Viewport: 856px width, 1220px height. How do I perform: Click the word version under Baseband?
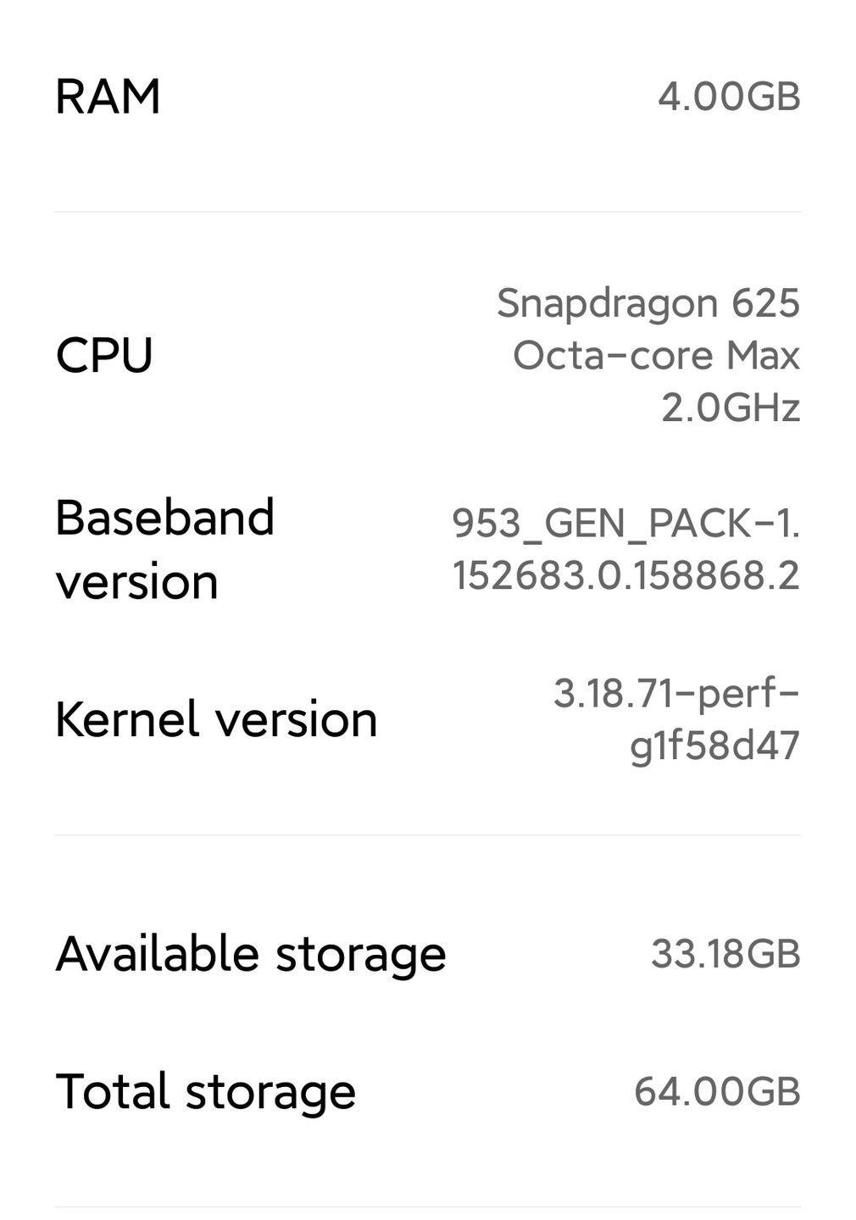tap(136, 582)
